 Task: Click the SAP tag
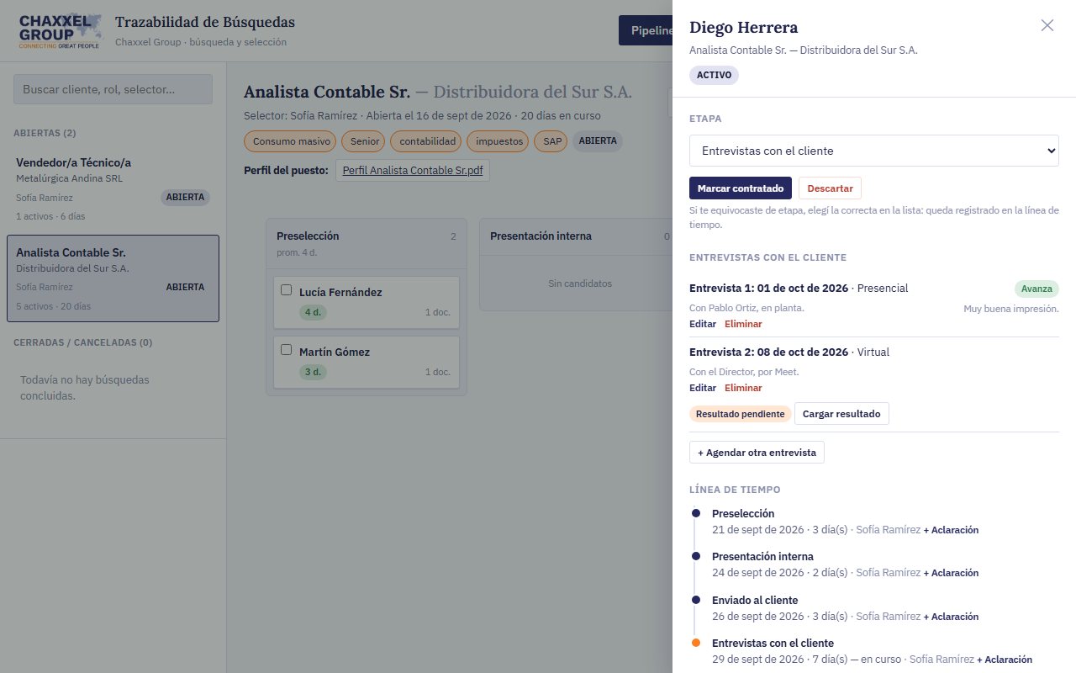[552, 141]
